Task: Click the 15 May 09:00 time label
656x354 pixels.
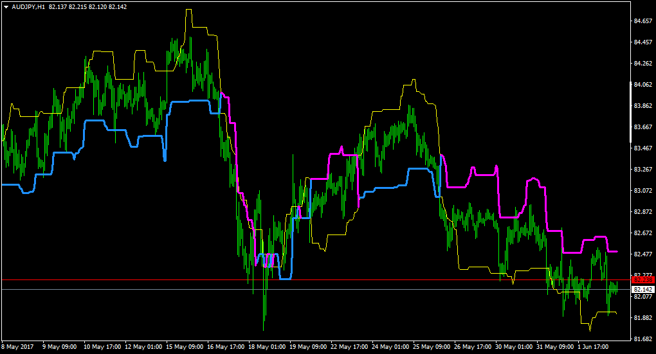Action: 185,347
